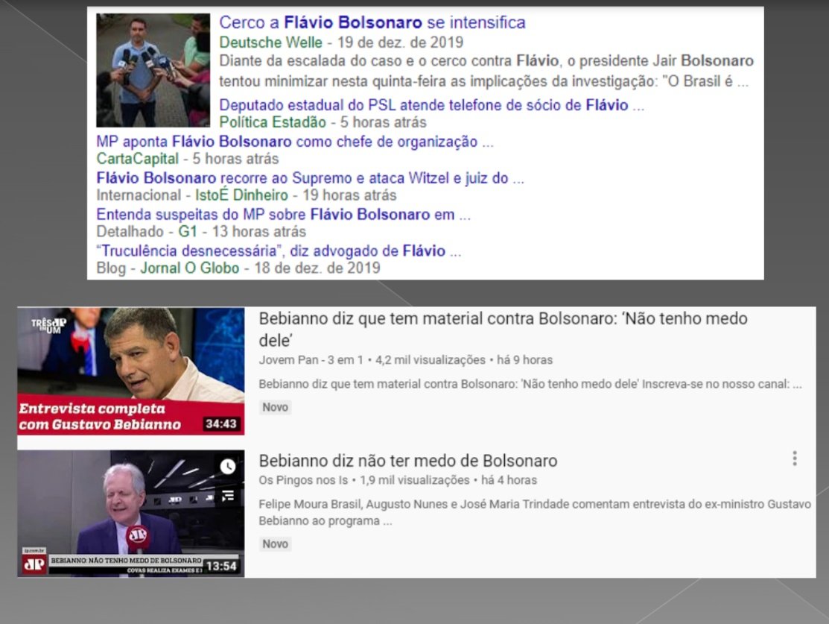Click the 'há 9 horas' upload time
This screenshot has height=624, width=829.
pyautogui.click(x=524, y=360)
